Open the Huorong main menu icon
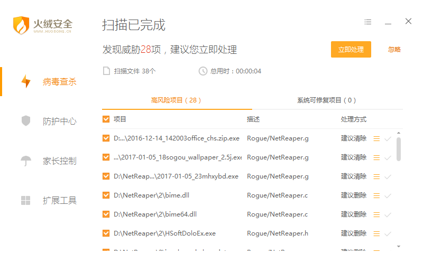Image resolution: width=423 pixels, height=272 pixels. pos(368,22)
